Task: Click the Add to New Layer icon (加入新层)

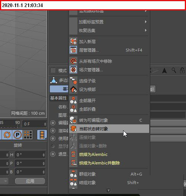Action: pos(73,41)
